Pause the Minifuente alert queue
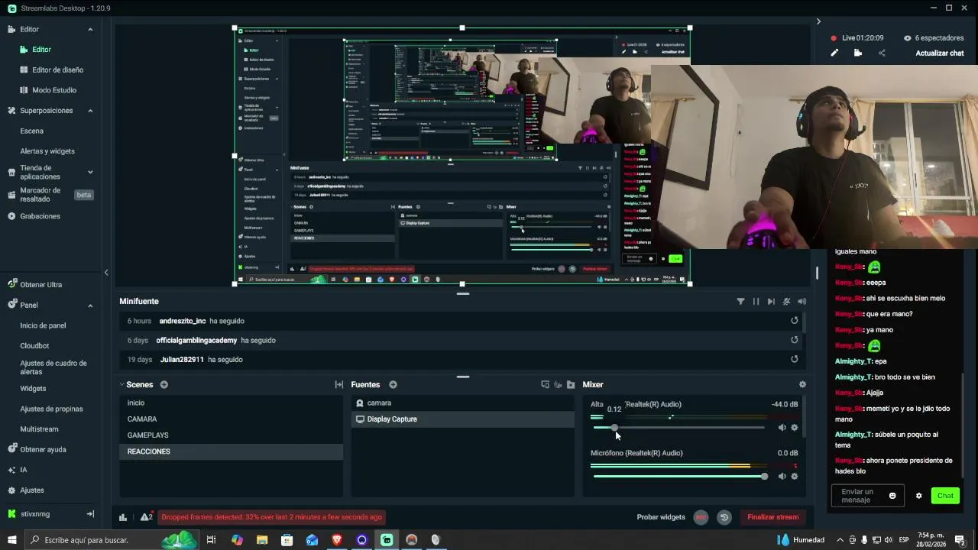The image size is (978, 550). [756, 302]
